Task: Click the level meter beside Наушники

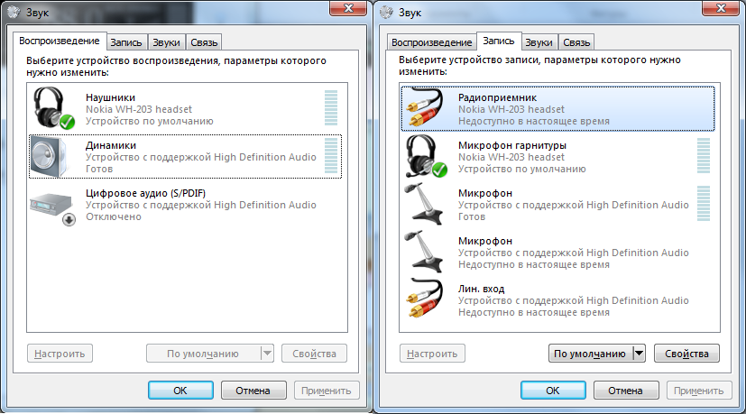Action: pos(330,108)
